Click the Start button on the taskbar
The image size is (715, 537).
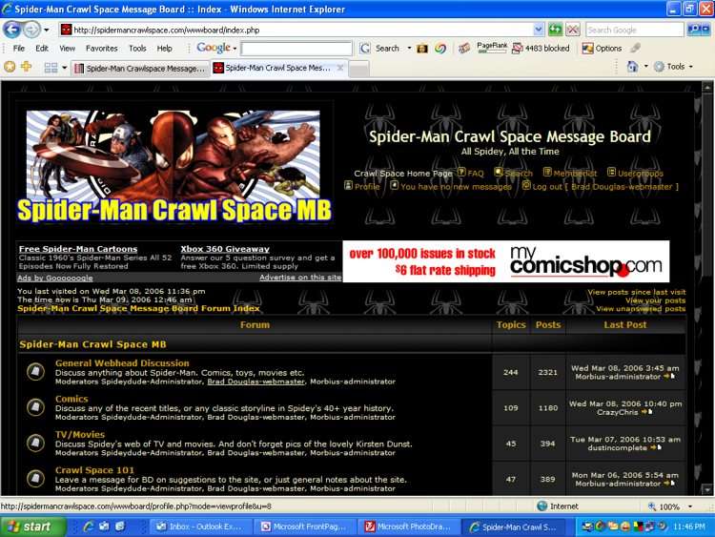[x=32, y=527]
